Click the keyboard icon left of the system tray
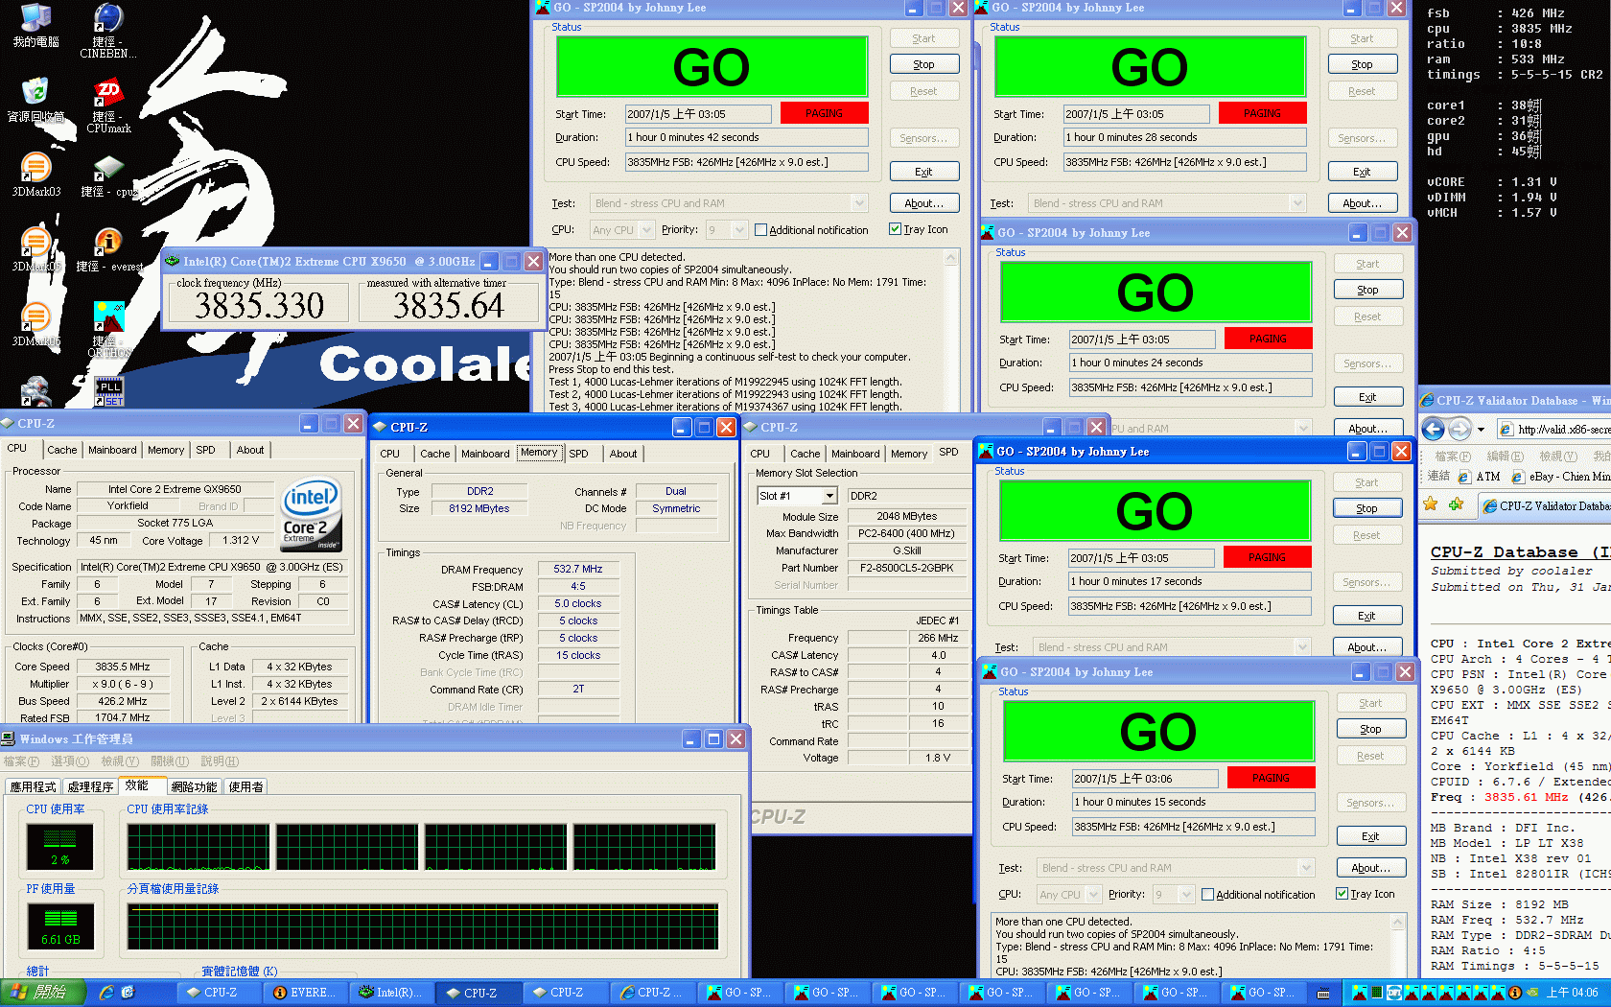Image resolution: width=1611 pixels, height=1007 pixels. pos(1323,994)
